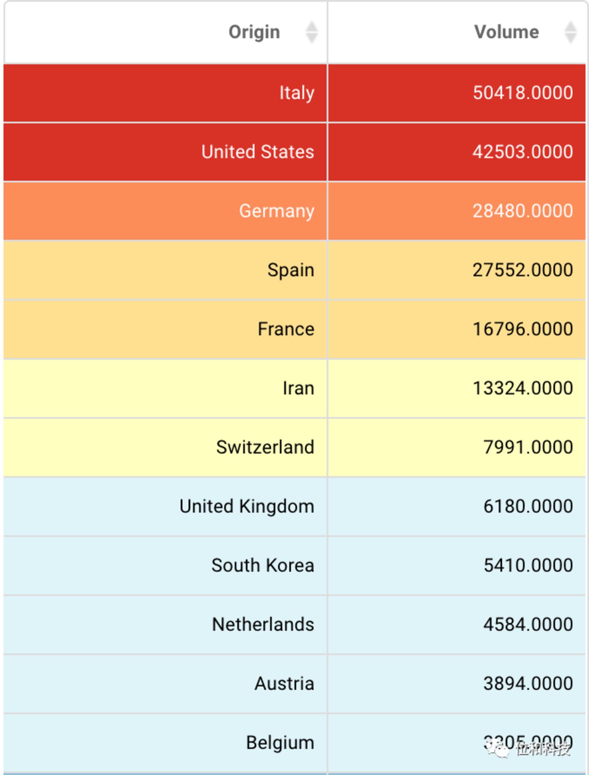589x775 pixels.
Task: Select the Spain origin cell
Action: (x=291, y=270)
